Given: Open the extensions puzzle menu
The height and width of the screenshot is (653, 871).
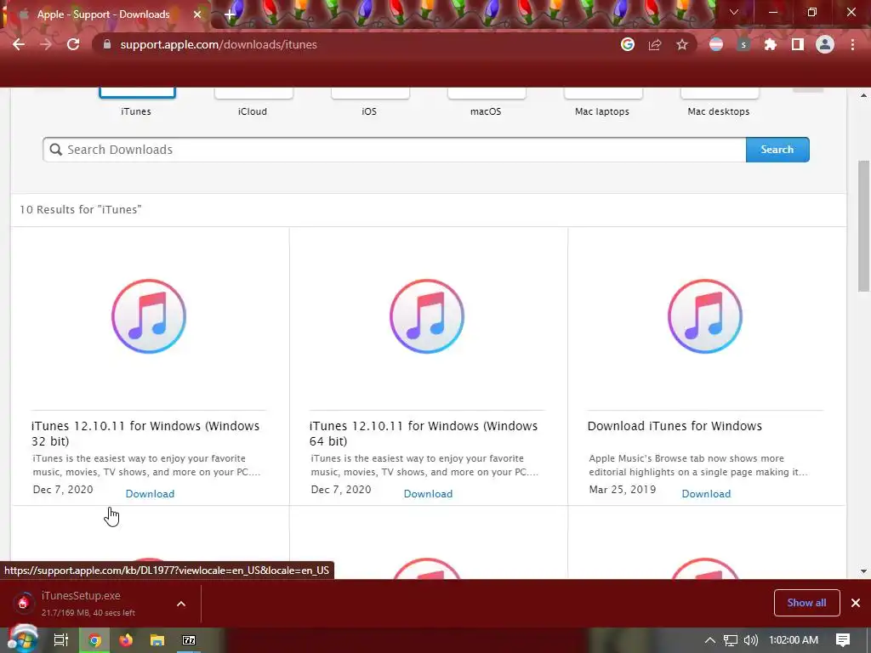Looking at the screenshot, I should [x=771, y=44].
